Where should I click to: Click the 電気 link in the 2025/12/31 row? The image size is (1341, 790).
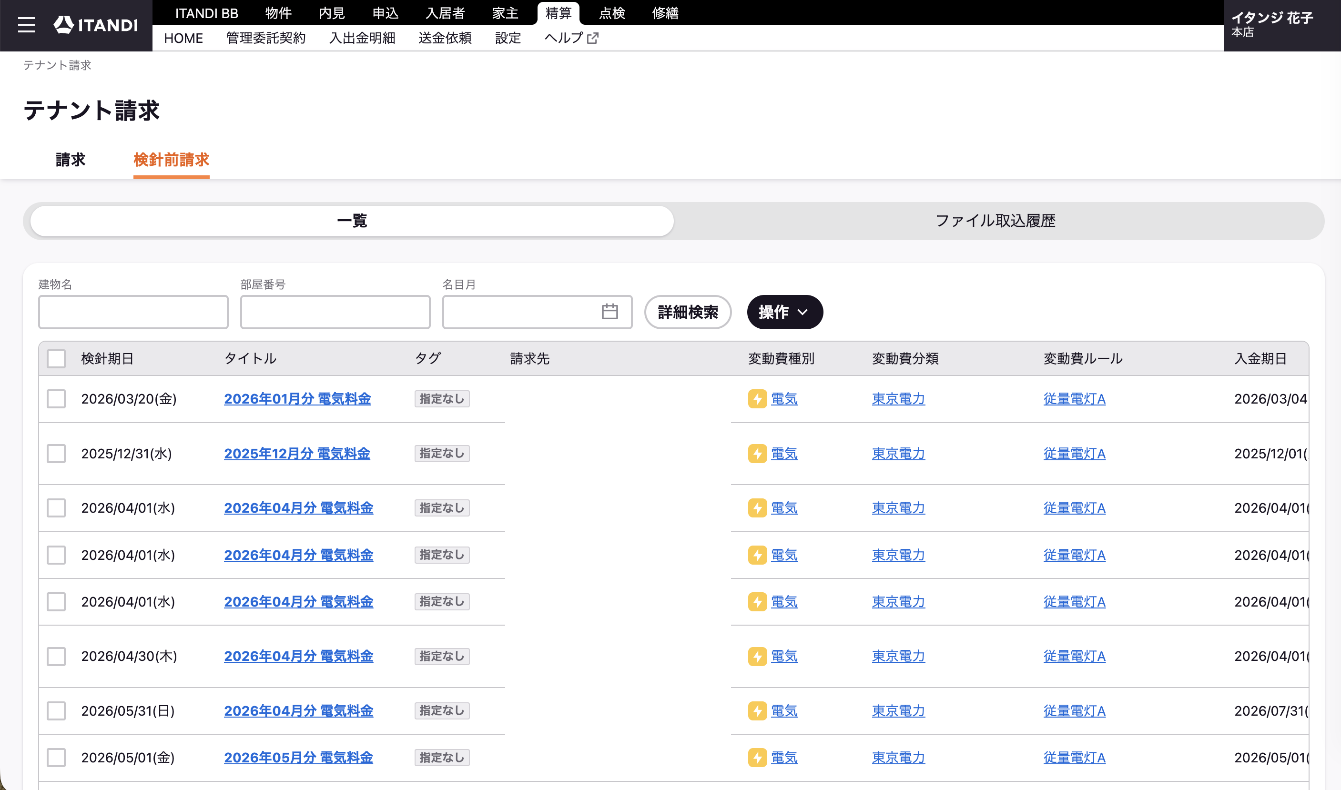point(784,454)
